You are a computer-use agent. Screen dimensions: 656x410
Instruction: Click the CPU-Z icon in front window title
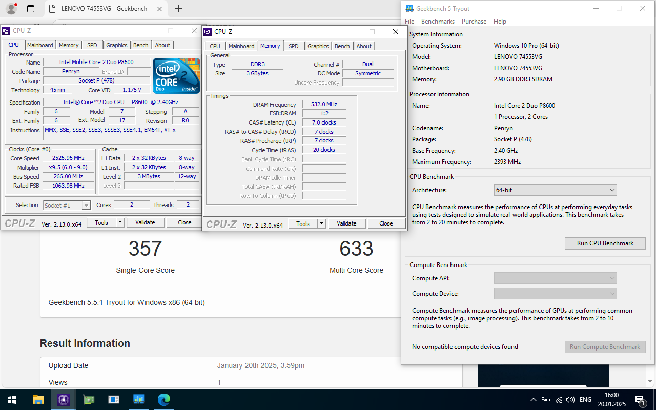tap(208, 32)
